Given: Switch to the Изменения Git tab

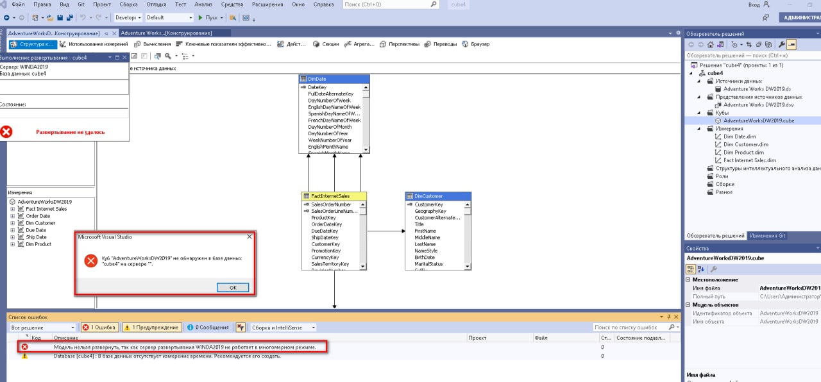Looking at the screenshot, I should pyautogui.click(x=768, y=236).
